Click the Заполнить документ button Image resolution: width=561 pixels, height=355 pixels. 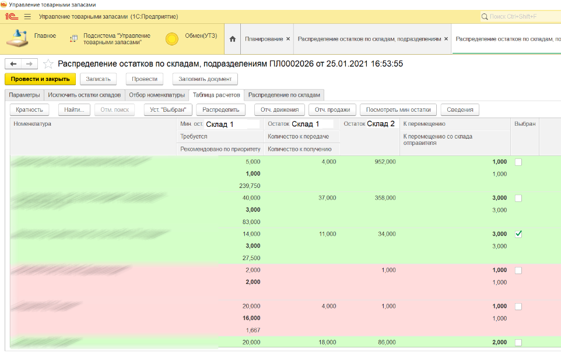click(205, 79)
